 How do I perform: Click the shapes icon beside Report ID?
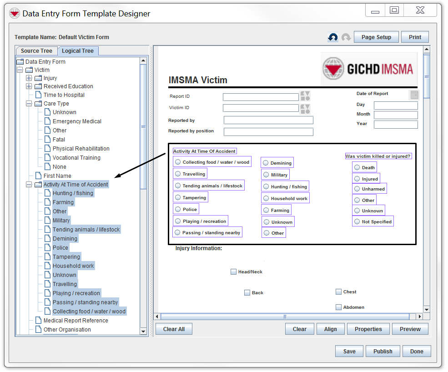[305, 96]
